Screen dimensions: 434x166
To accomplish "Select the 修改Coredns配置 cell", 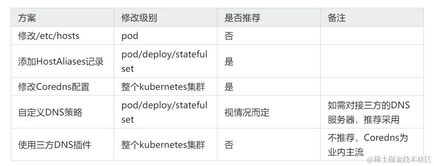I will (x=62, y=87).
